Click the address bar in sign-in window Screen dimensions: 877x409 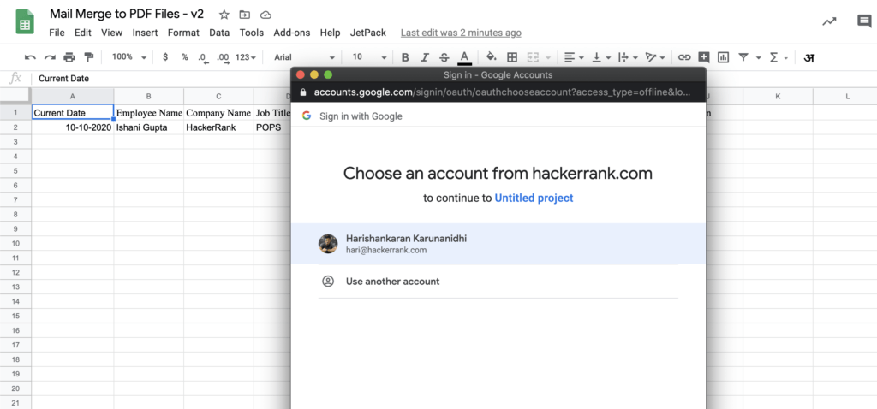[x=502, y=92]
